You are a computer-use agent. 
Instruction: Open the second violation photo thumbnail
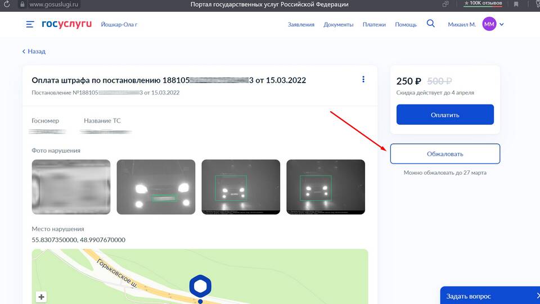tap(156, 187)
